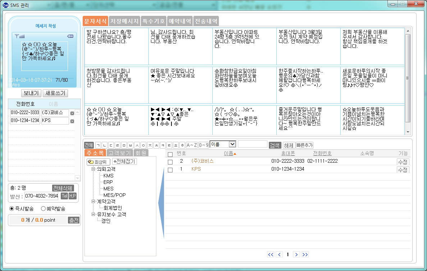Filter contacts by the ㄱ consonant
This screenshot has height=271, width=427.
tap(98, 145)
